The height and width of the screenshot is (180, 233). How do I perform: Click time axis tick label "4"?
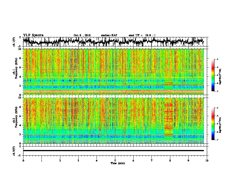[x=97, y=160]
